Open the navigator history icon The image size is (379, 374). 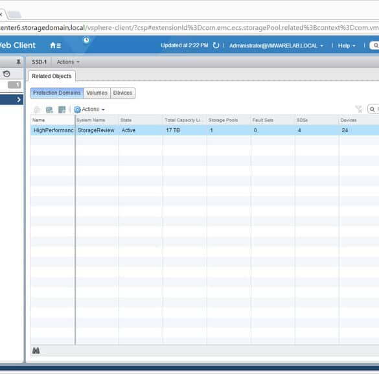pyautogui.click(x=6, y=74)
